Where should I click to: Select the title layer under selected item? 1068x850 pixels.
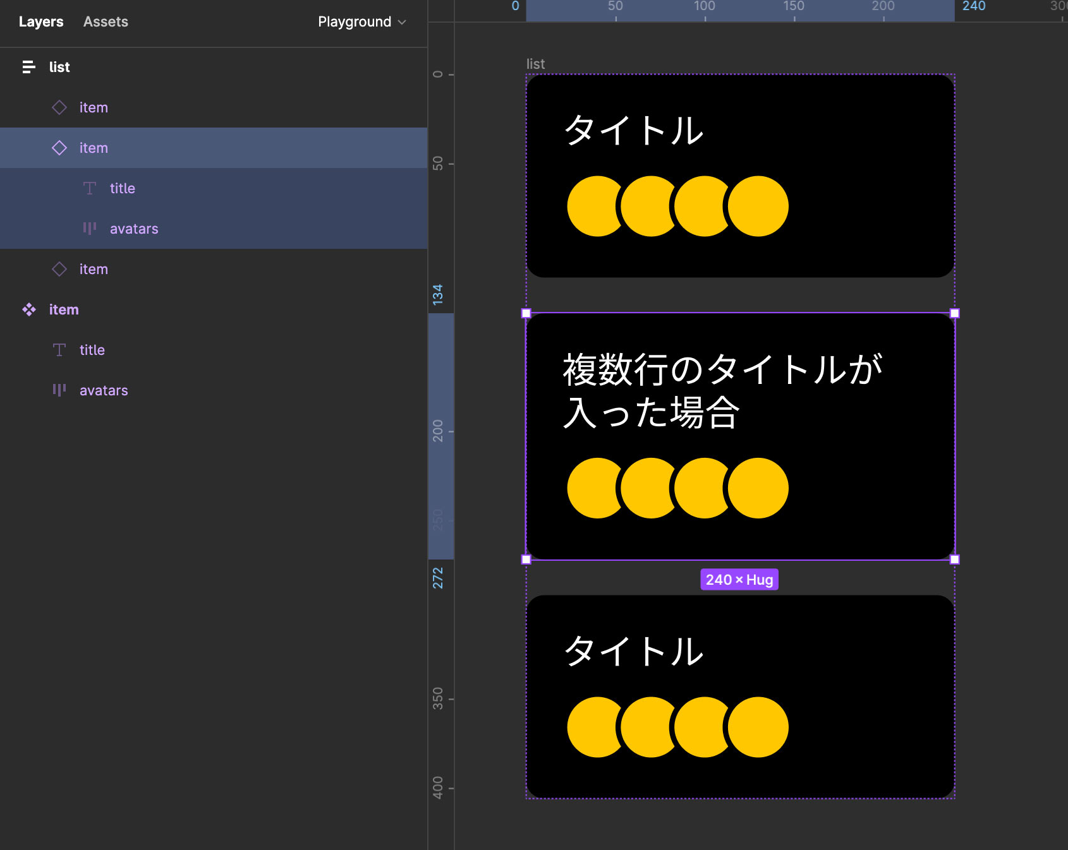pyautogui.click(x=123, y=188)
